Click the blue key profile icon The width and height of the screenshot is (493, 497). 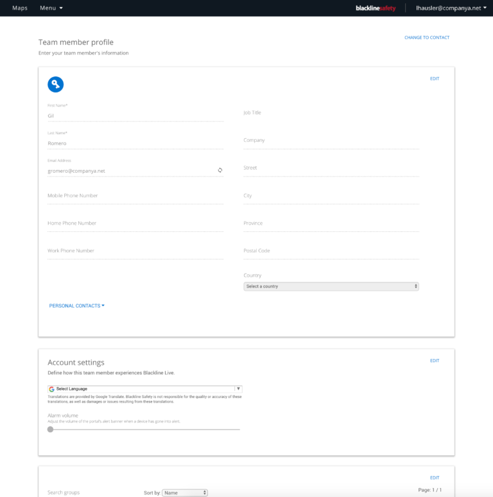coord(56,84)
